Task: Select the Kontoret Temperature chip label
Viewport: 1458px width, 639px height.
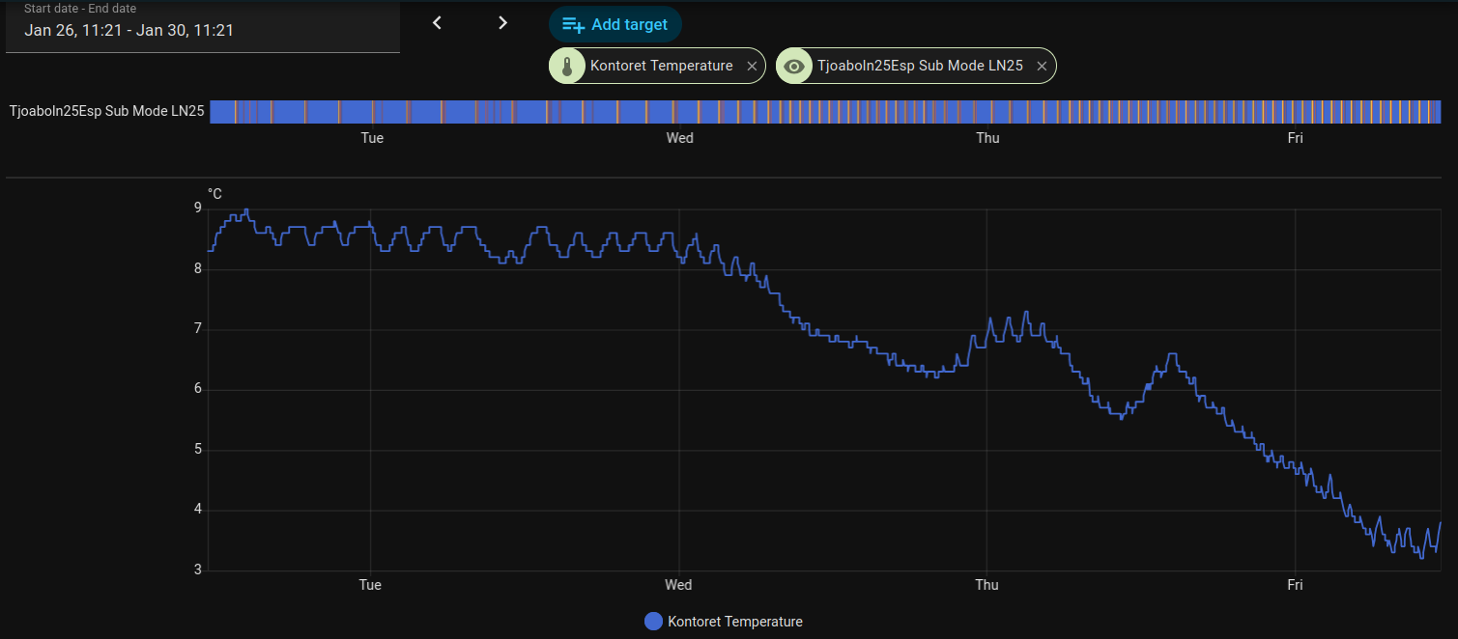Action: click(661, 67)
